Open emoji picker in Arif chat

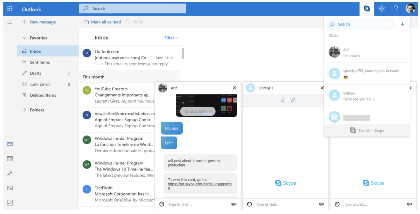pos(162,204)
